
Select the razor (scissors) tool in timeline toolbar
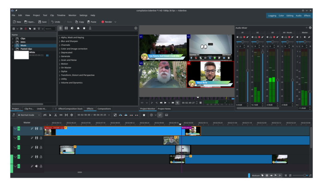55,115
